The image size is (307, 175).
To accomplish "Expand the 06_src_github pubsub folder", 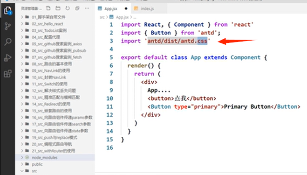I will pos(22,50).
